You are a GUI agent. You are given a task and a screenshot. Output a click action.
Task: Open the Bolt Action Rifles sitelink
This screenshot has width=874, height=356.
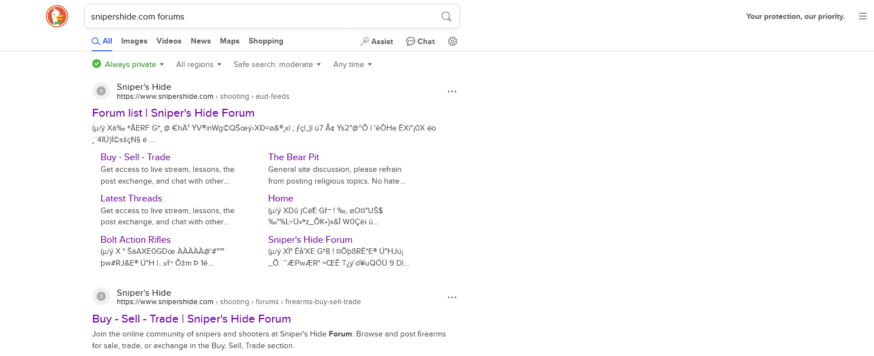click(136, 239)
